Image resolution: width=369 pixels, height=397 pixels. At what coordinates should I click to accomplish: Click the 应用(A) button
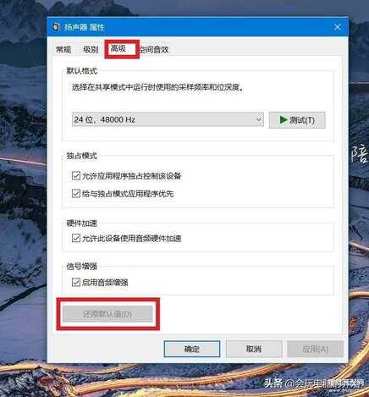[x=315, y=349]
